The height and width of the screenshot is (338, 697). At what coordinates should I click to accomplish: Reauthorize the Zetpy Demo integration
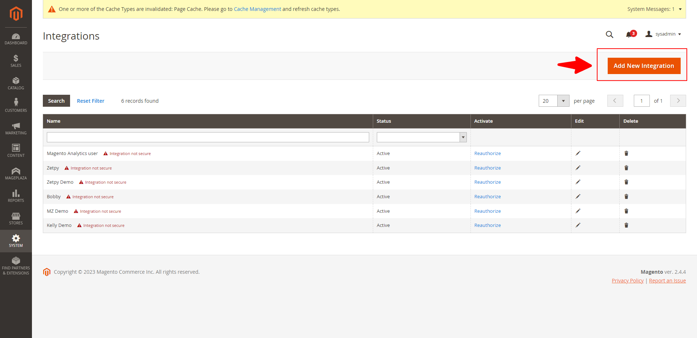(488, 182)
